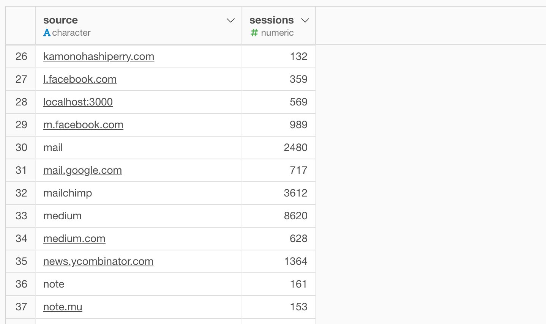Click the sessions column header title
Image resolution: width=546 pixels, height=324 pixels.
point(271,20)
